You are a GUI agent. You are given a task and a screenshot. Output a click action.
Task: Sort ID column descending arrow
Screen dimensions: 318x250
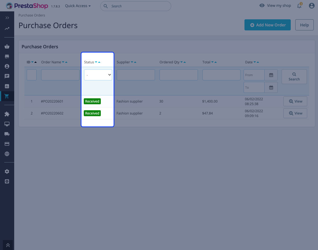tap(32, 62)
